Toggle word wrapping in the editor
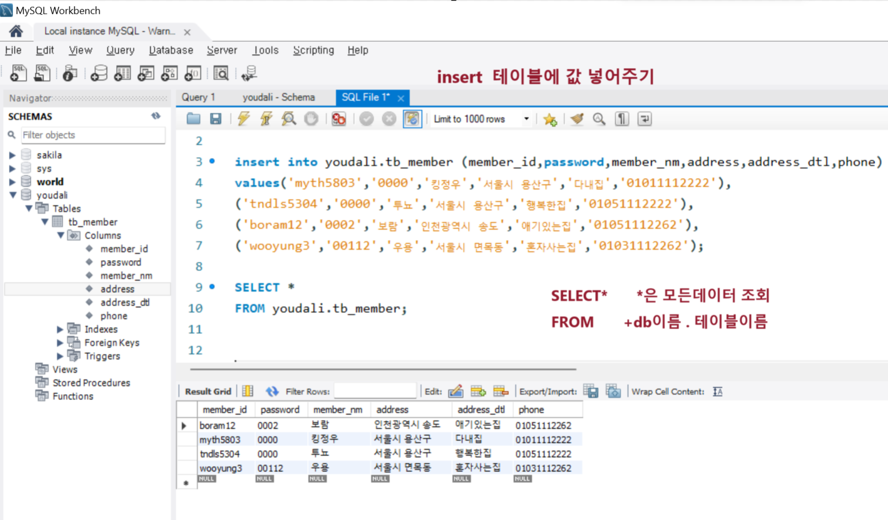Screen dimensions: 888x520 (645, 119)
